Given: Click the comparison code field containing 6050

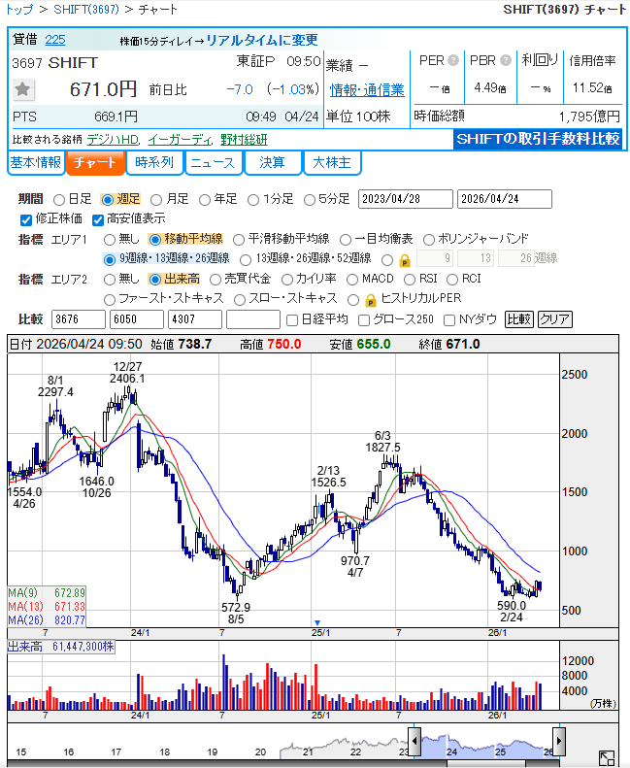Looking at the screenshot, I should pyautogui.click(x=137, y=319).
